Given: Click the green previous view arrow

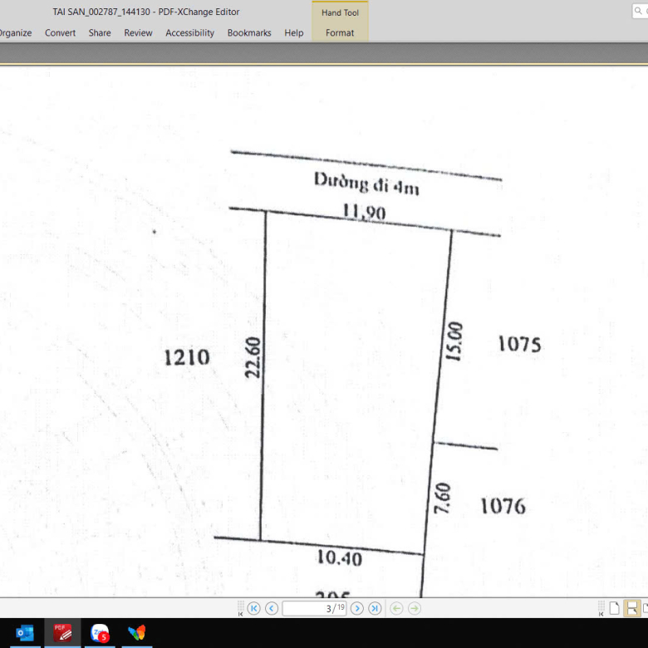Looking at the screenshot, I should coord(397,608).
